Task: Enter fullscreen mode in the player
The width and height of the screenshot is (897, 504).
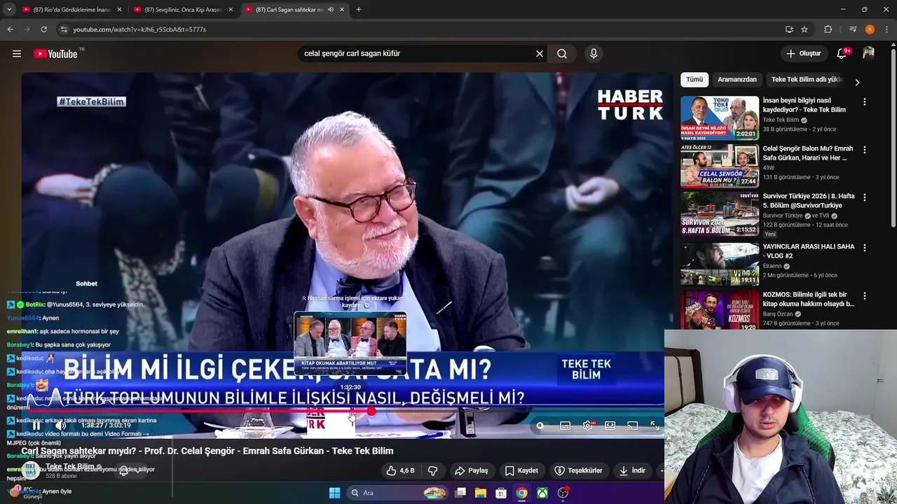Action: 655,426
